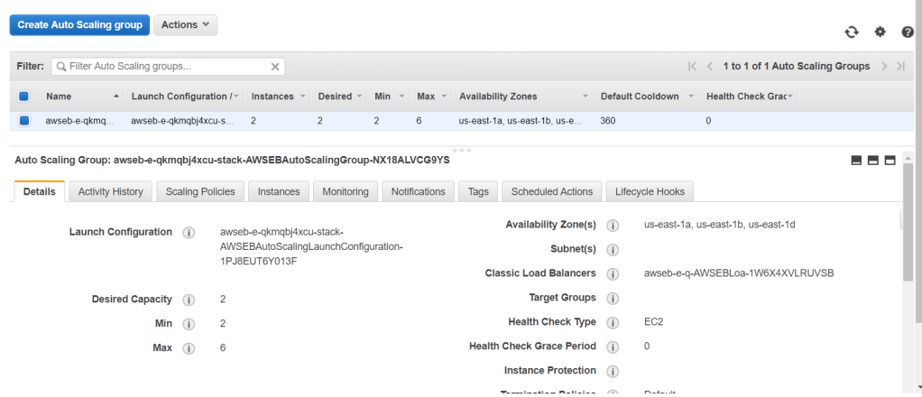Open the Scaling Policies tab

(x=200, y=191)
